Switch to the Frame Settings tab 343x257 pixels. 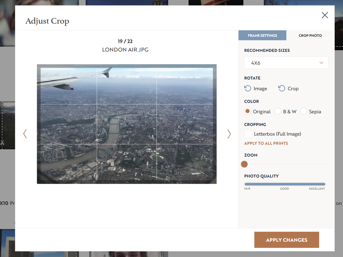(x=262, y=35)
